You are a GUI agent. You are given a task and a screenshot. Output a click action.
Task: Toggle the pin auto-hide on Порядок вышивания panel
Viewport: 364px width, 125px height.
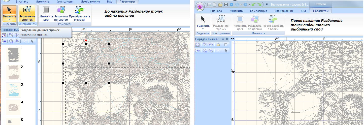point(223,39)
